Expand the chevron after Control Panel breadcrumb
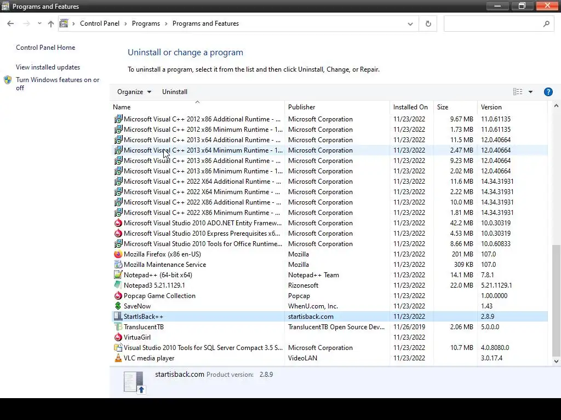Screen dimensions: 561x420 pos(125,24)
